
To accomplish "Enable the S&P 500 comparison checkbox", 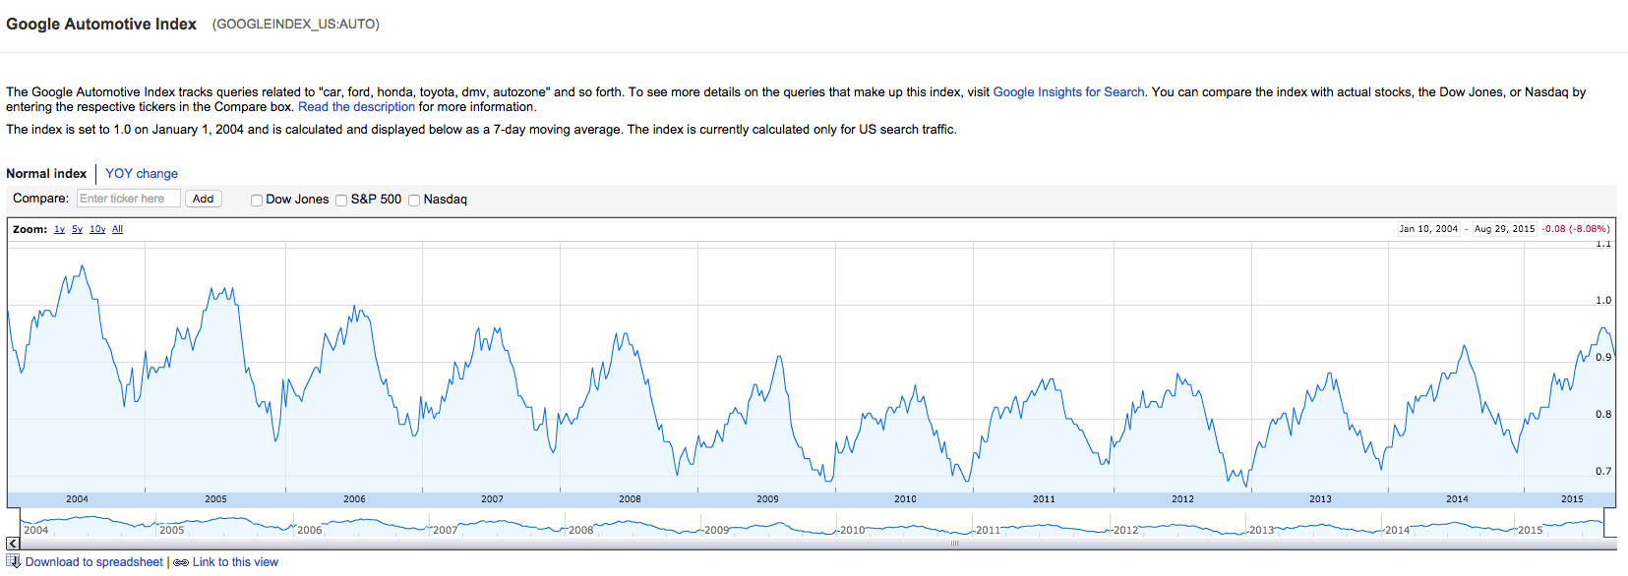I will pos(341,201).
